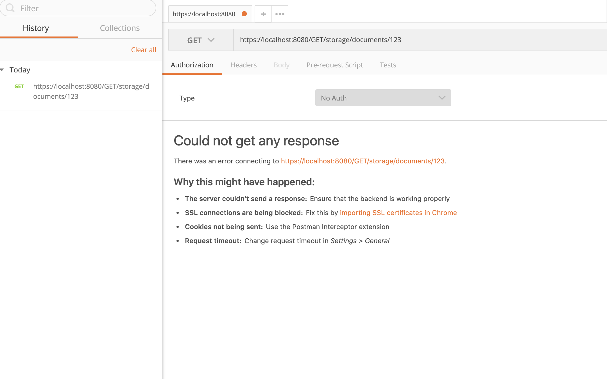Switch to the History tab
This screenshot has width=607, height=379.
click(x=36, y=28)
